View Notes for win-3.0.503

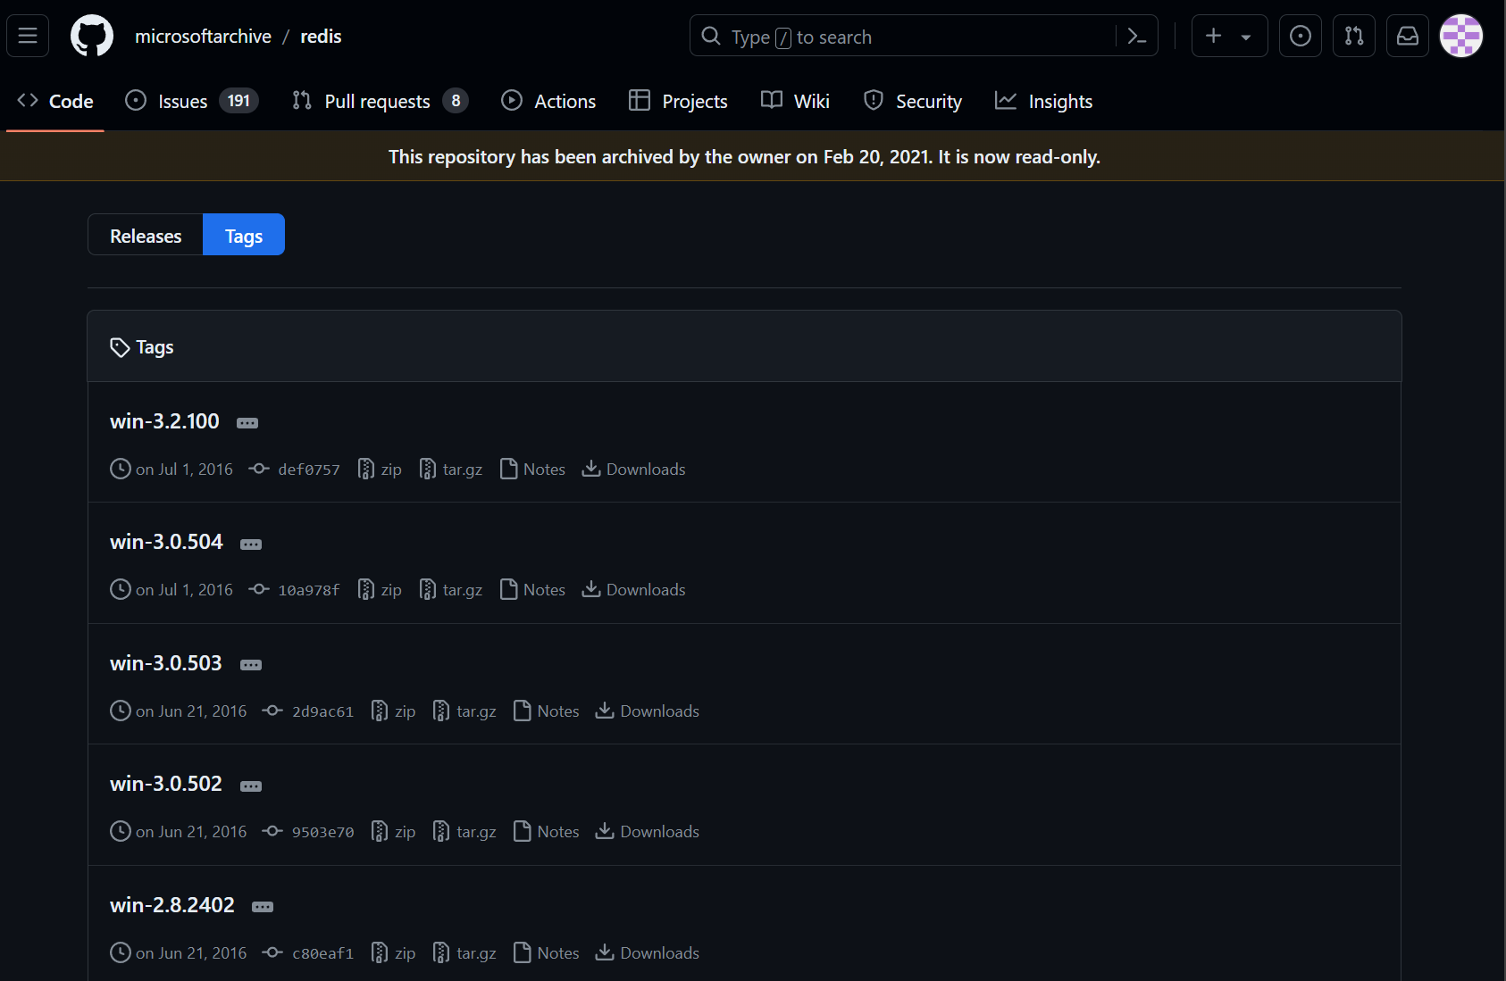[547, 711]
